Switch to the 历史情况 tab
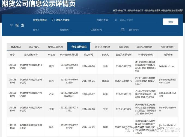Image resolution: width=185 pixels, height=137 pixels. tap(34, 47)
